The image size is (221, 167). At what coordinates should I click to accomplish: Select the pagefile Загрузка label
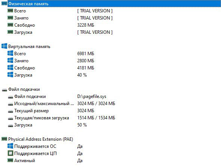[23, 125]
